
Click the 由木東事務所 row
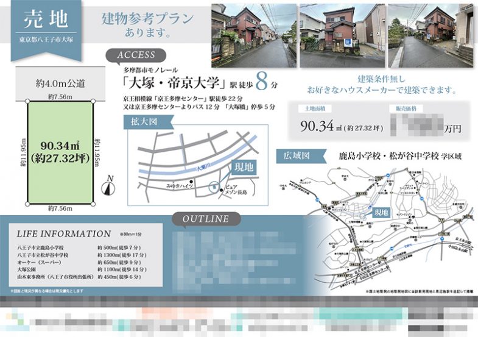(79, 277)
